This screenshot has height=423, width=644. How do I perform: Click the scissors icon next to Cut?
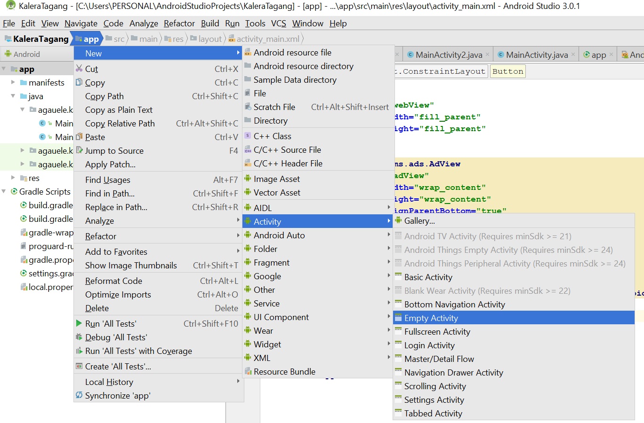pyautogui.click(x=79, y=69)
